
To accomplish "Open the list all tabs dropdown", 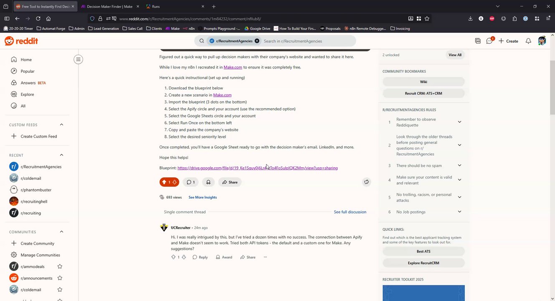I will click(x=497, y=7).
